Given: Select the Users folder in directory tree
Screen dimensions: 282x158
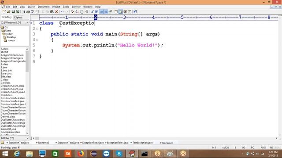Looking at the screenshot, I should (x=6, y=31).
